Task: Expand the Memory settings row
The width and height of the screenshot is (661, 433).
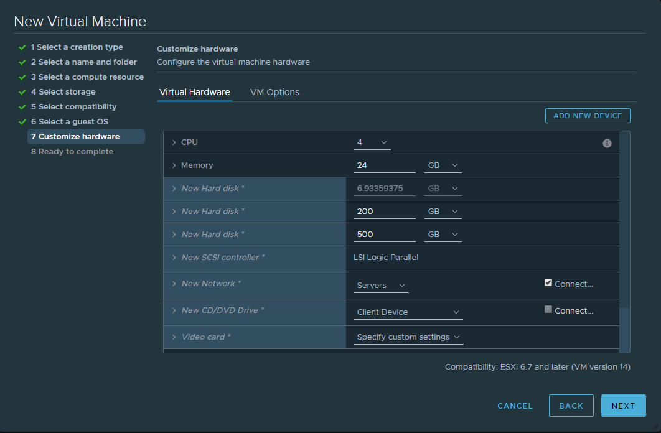Action: click(174, 165)
